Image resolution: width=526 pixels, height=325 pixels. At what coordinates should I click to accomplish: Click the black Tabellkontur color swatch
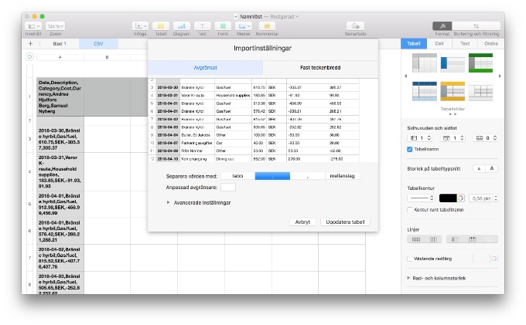click(450, 198)
